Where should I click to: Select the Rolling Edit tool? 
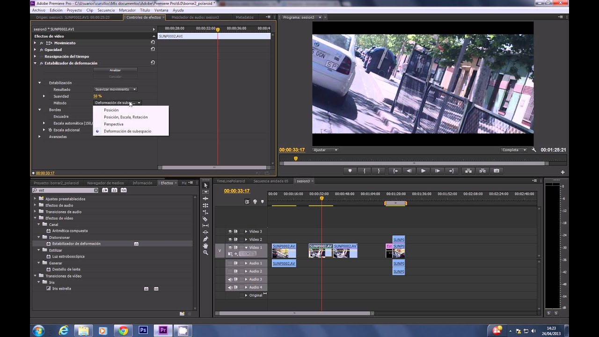pos(205,205)
